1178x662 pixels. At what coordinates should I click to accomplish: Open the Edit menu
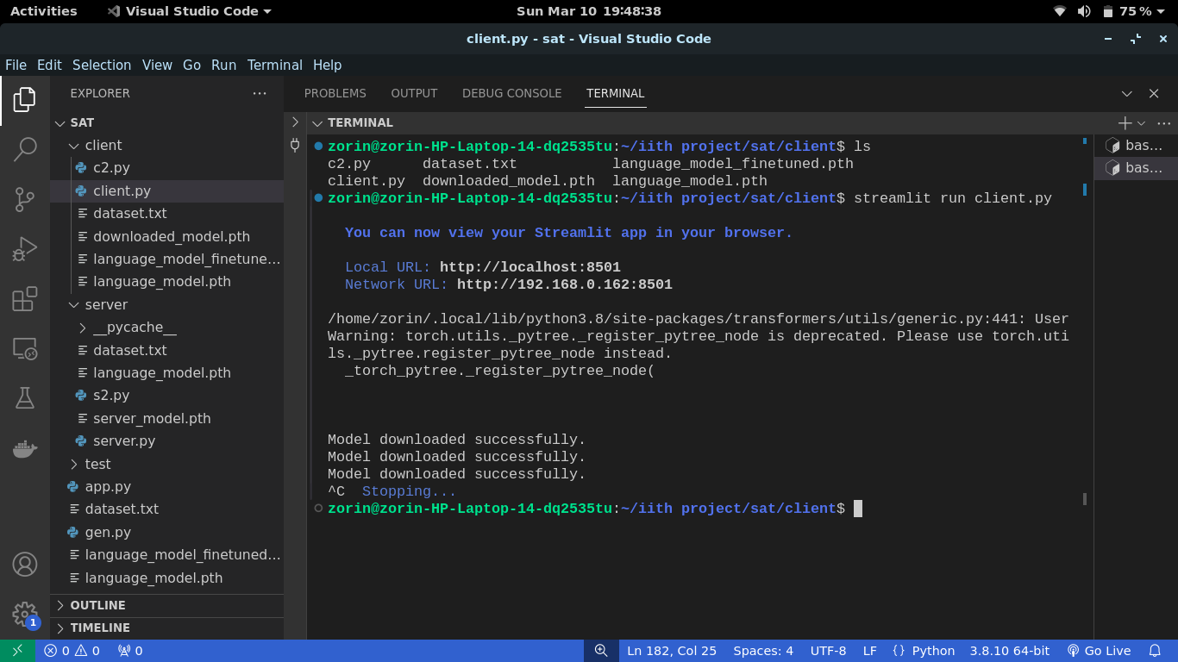49,65
